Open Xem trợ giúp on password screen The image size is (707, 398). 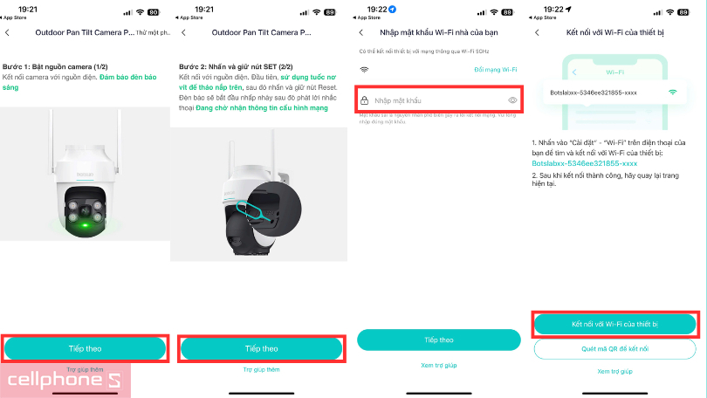click(439, 365)
